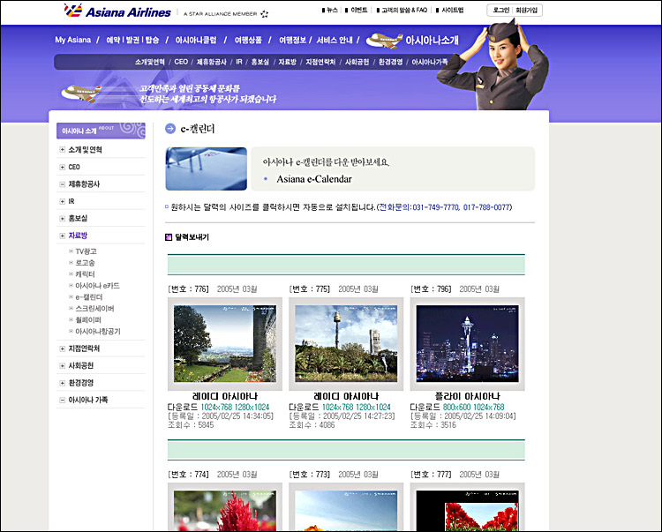Expand the 환경경영 sidebar section
Screen dimensions: 662x532
click(x=63, y=383)
